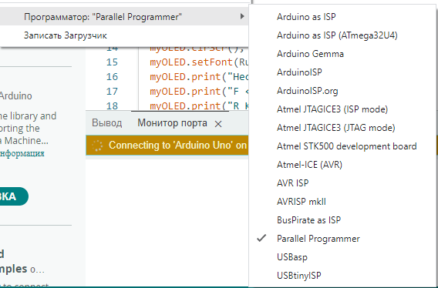
Task: Switch to the Вывод tab
Action: point(106,123)
